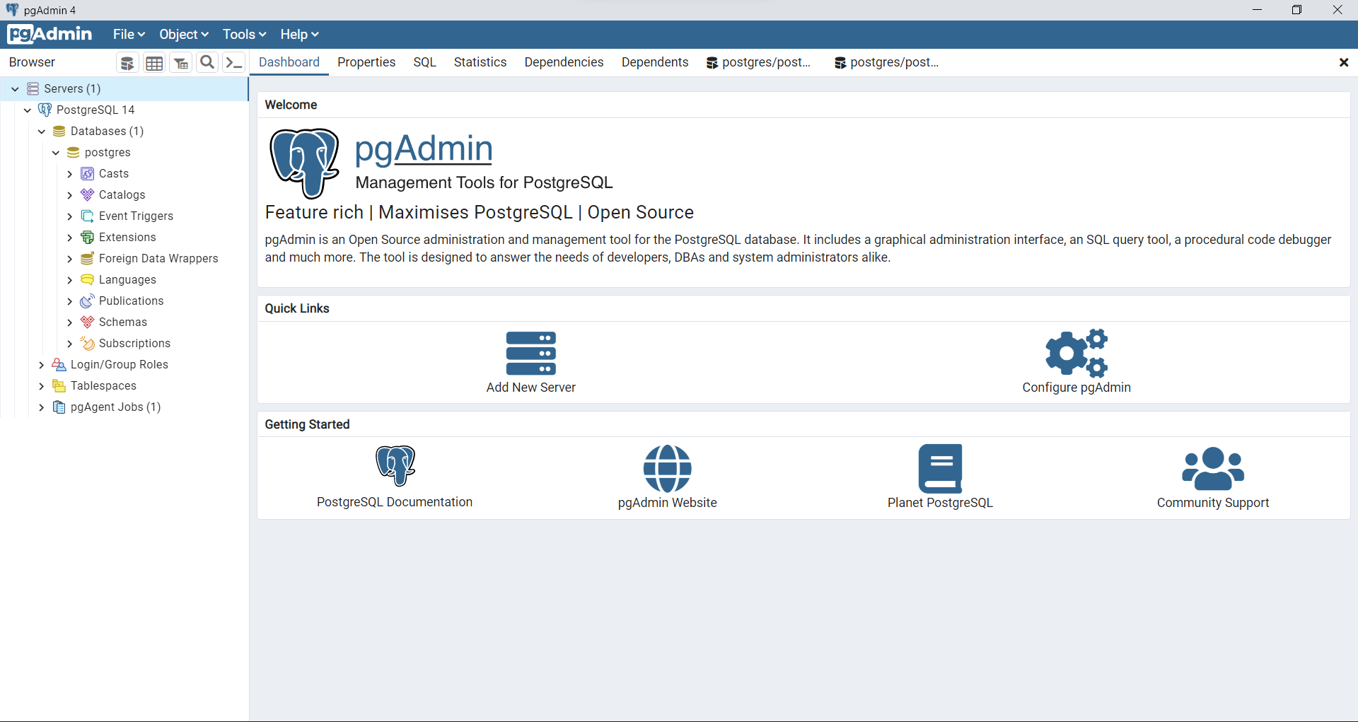The height and width of the screenshot is (722, 1358).
Task: Click the Configure pgAdmin gears icon
Action: [1076, 353]
